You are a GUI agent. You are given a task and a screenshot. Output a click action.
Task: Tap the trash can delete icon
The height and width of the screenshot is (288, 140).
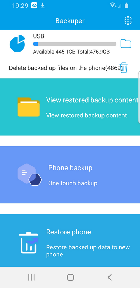point(124,68)
